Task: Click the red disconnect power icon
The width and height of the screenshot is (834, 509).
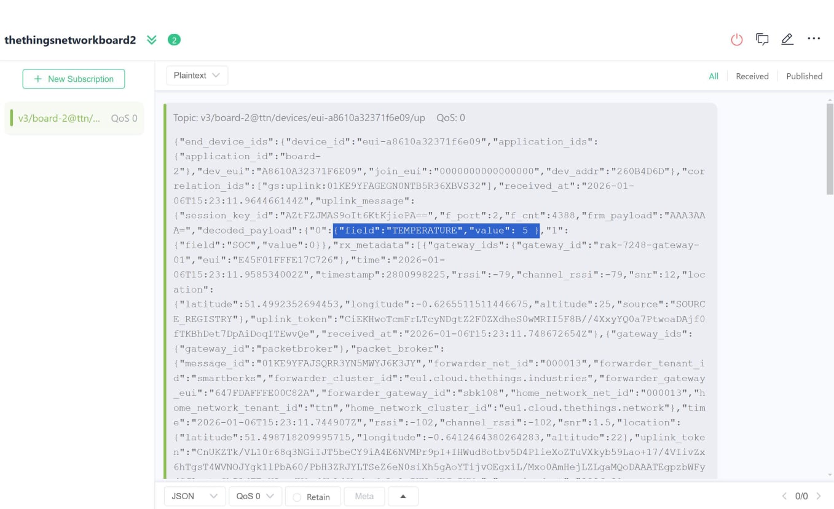Action: tap(736, 40)
